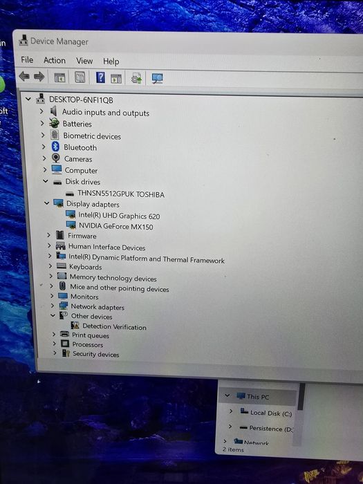
Task: Click the Show/Hide Console Tree toolbar icon
Action: [x=59, y=77]
